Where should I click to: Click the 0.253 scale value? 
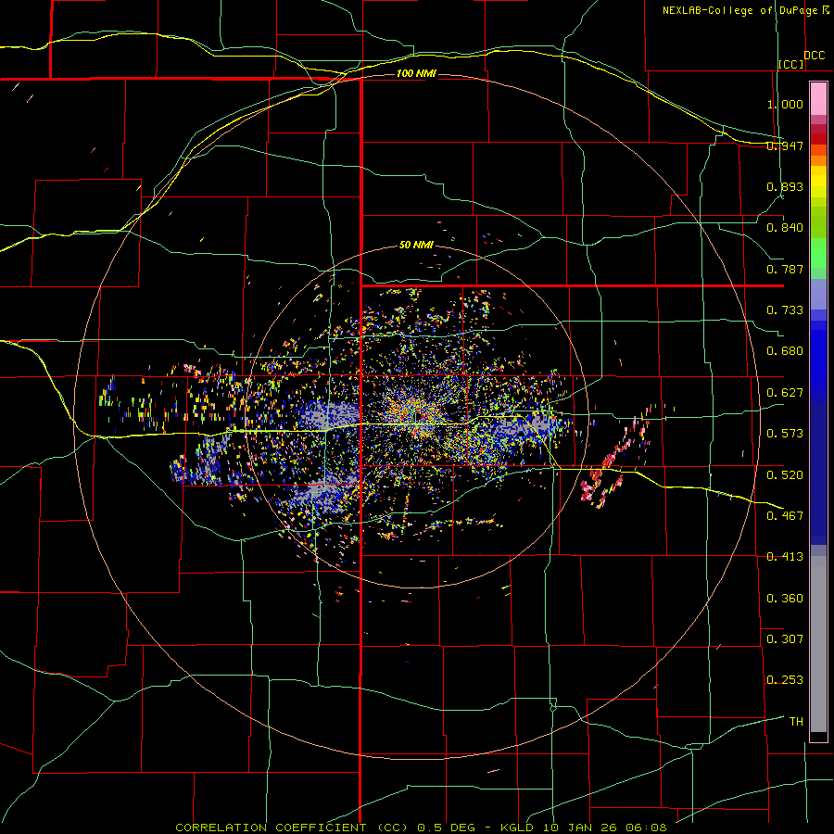[785, 680]
